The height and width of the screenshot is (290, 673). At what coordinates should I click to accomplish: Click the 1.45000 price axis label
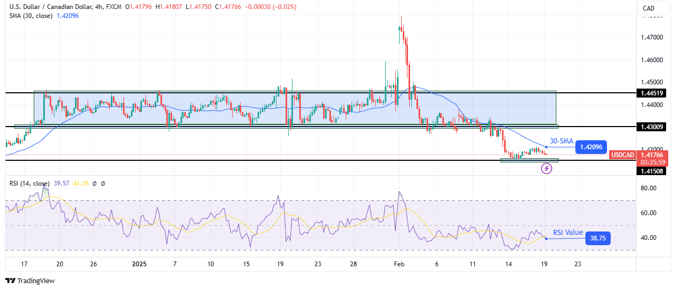651,82
